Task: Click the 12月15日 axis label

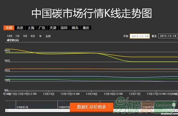Action: [x=48, y=94]
